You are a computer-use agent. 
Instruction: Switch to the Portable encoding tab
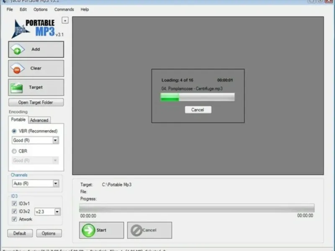coord(18,120)
